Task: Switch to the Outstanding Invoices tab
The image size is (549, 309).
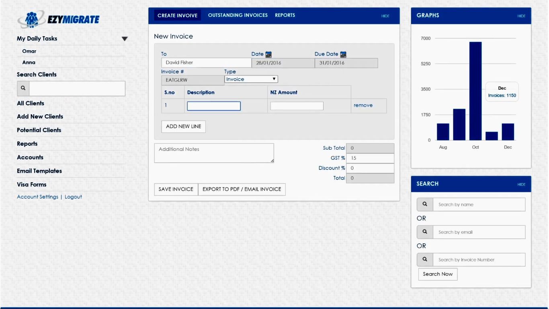Action: click(x=238, y=15)
